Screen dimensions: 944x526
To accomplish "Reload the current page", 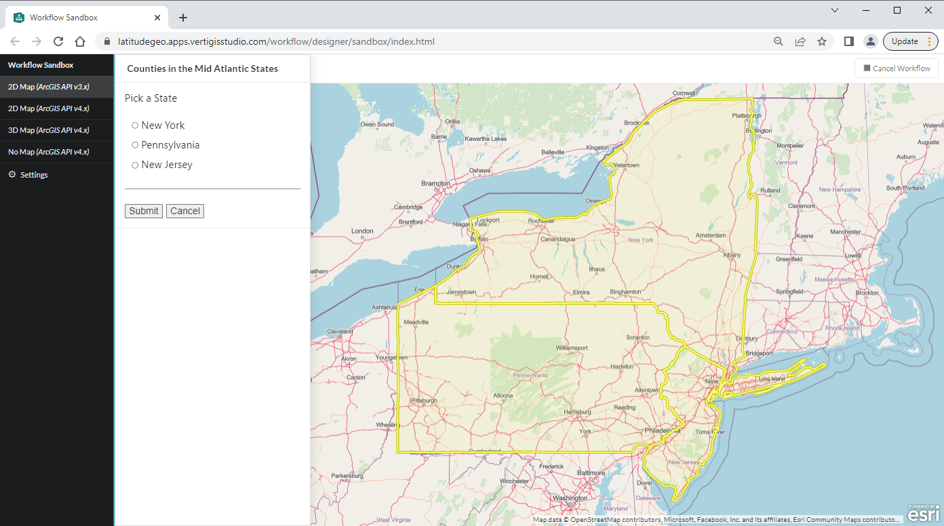I will pyautogui.click(x=58, y=41).
